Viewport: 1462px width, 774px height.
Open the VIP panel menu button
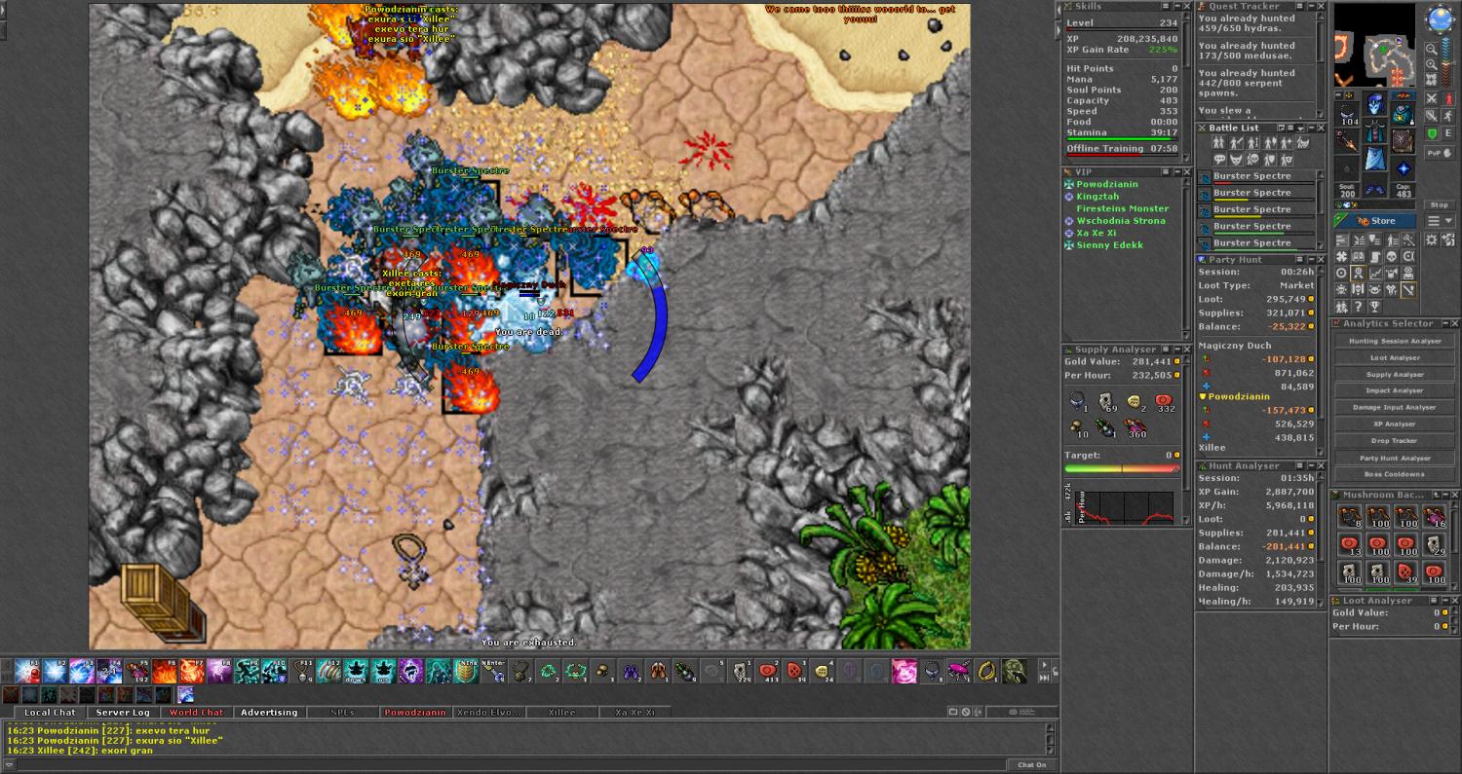[1166, 171]
